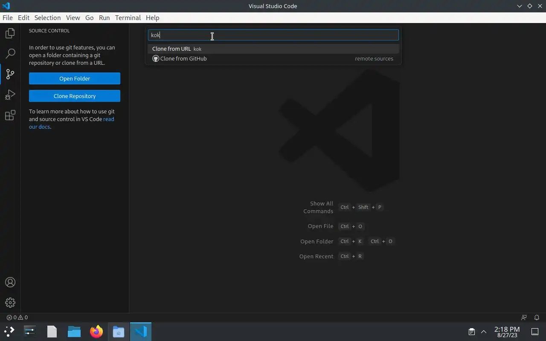
Task: Click the repository URL input field
Action: tap(273, 35)
